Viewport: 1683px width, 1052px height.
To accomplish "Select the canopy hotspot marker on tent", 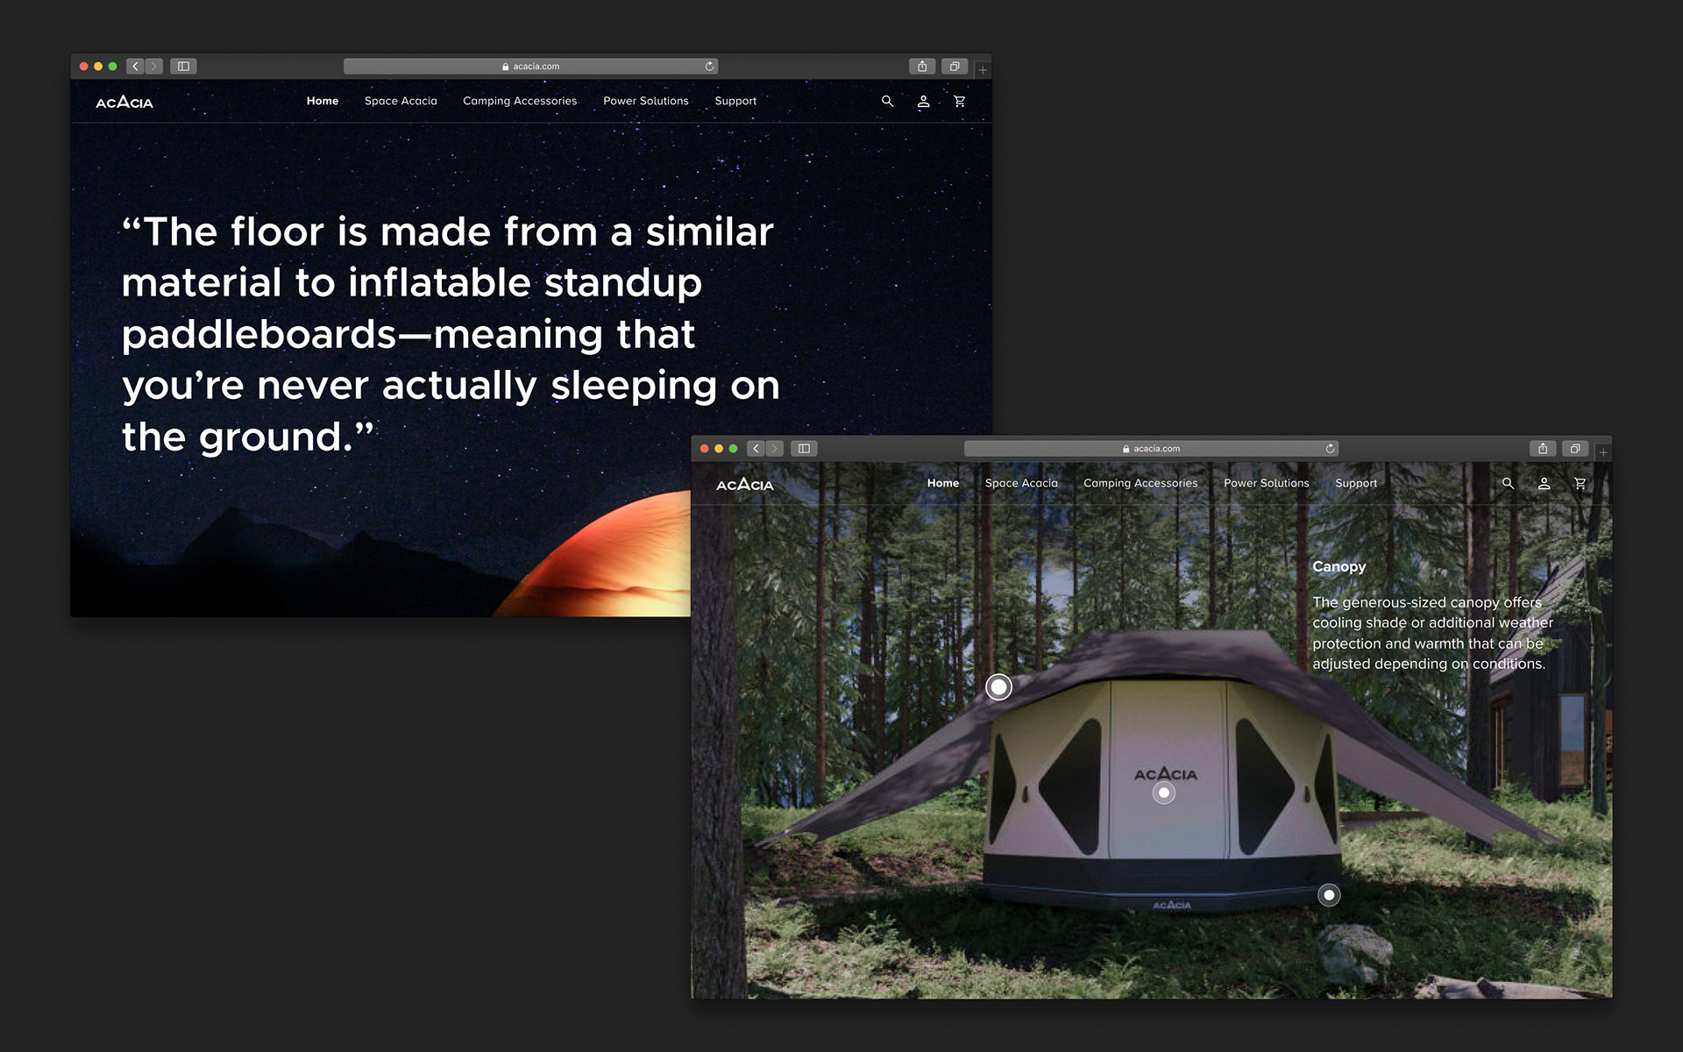I will click(x=998, y=687).
